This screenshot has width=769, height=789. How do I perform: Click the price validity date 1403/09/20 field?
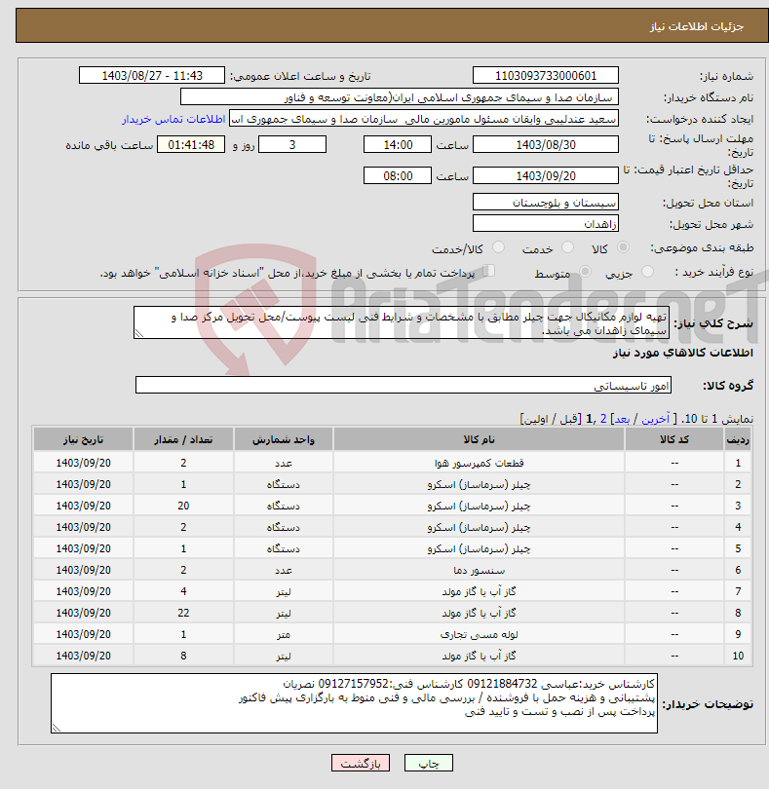tap(546, 175)
